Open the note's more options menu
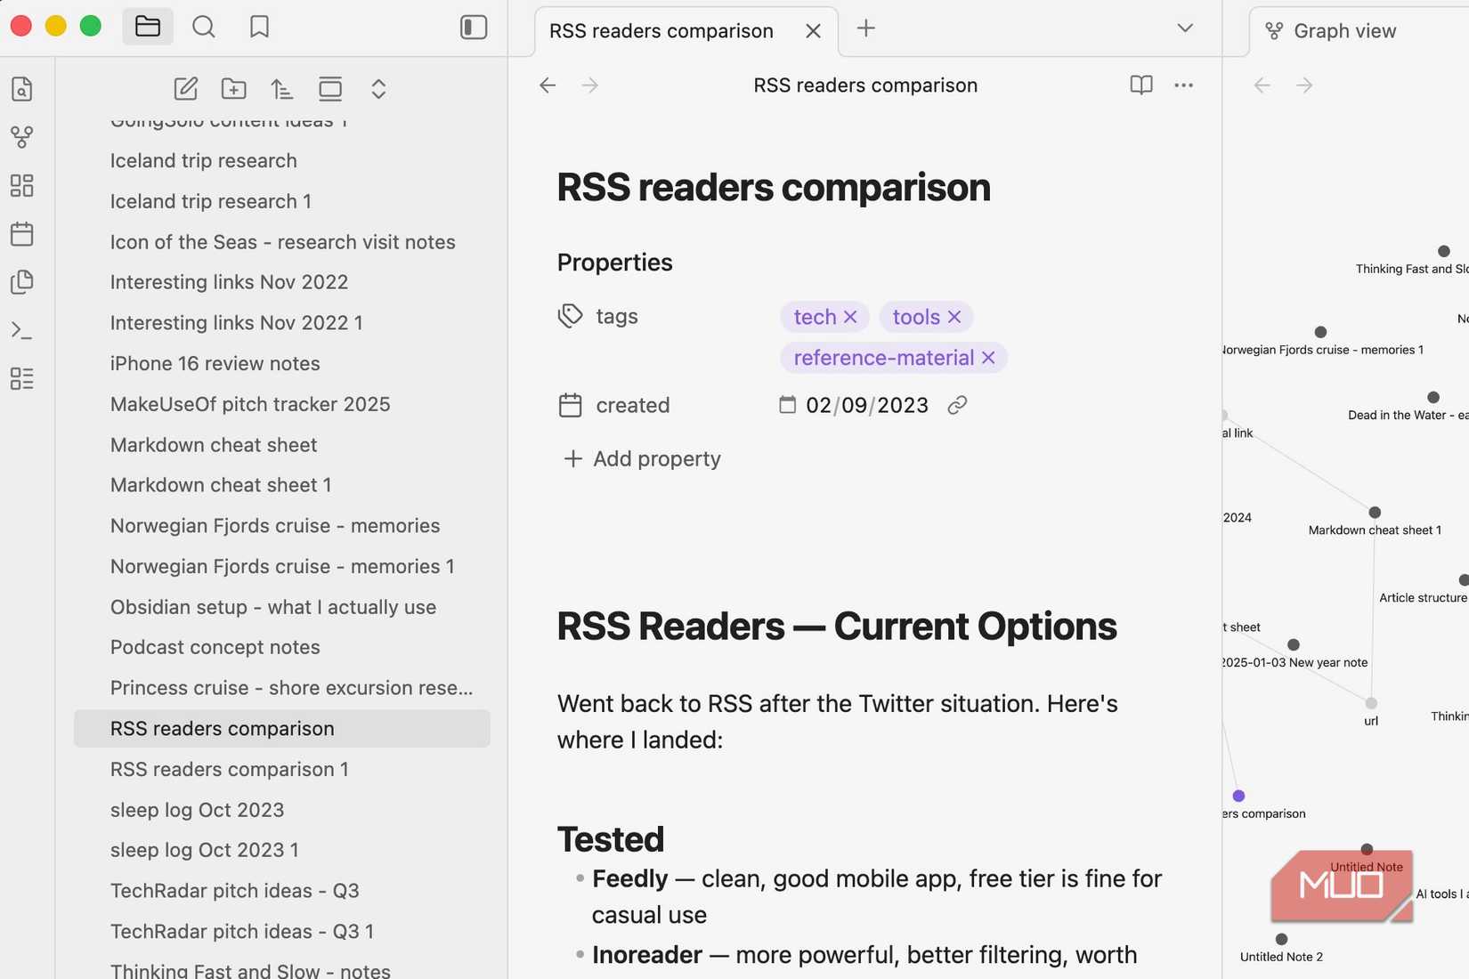This screenshot has width=1469, height=979. [x=1184, y=85]
